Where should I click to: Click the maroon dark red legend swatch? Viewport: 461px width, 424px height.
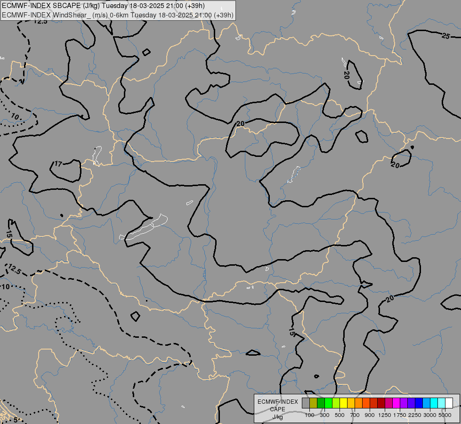click(x=381, y=403)
